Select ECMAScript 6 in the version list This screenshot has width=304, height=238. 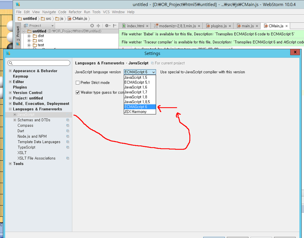140,107
